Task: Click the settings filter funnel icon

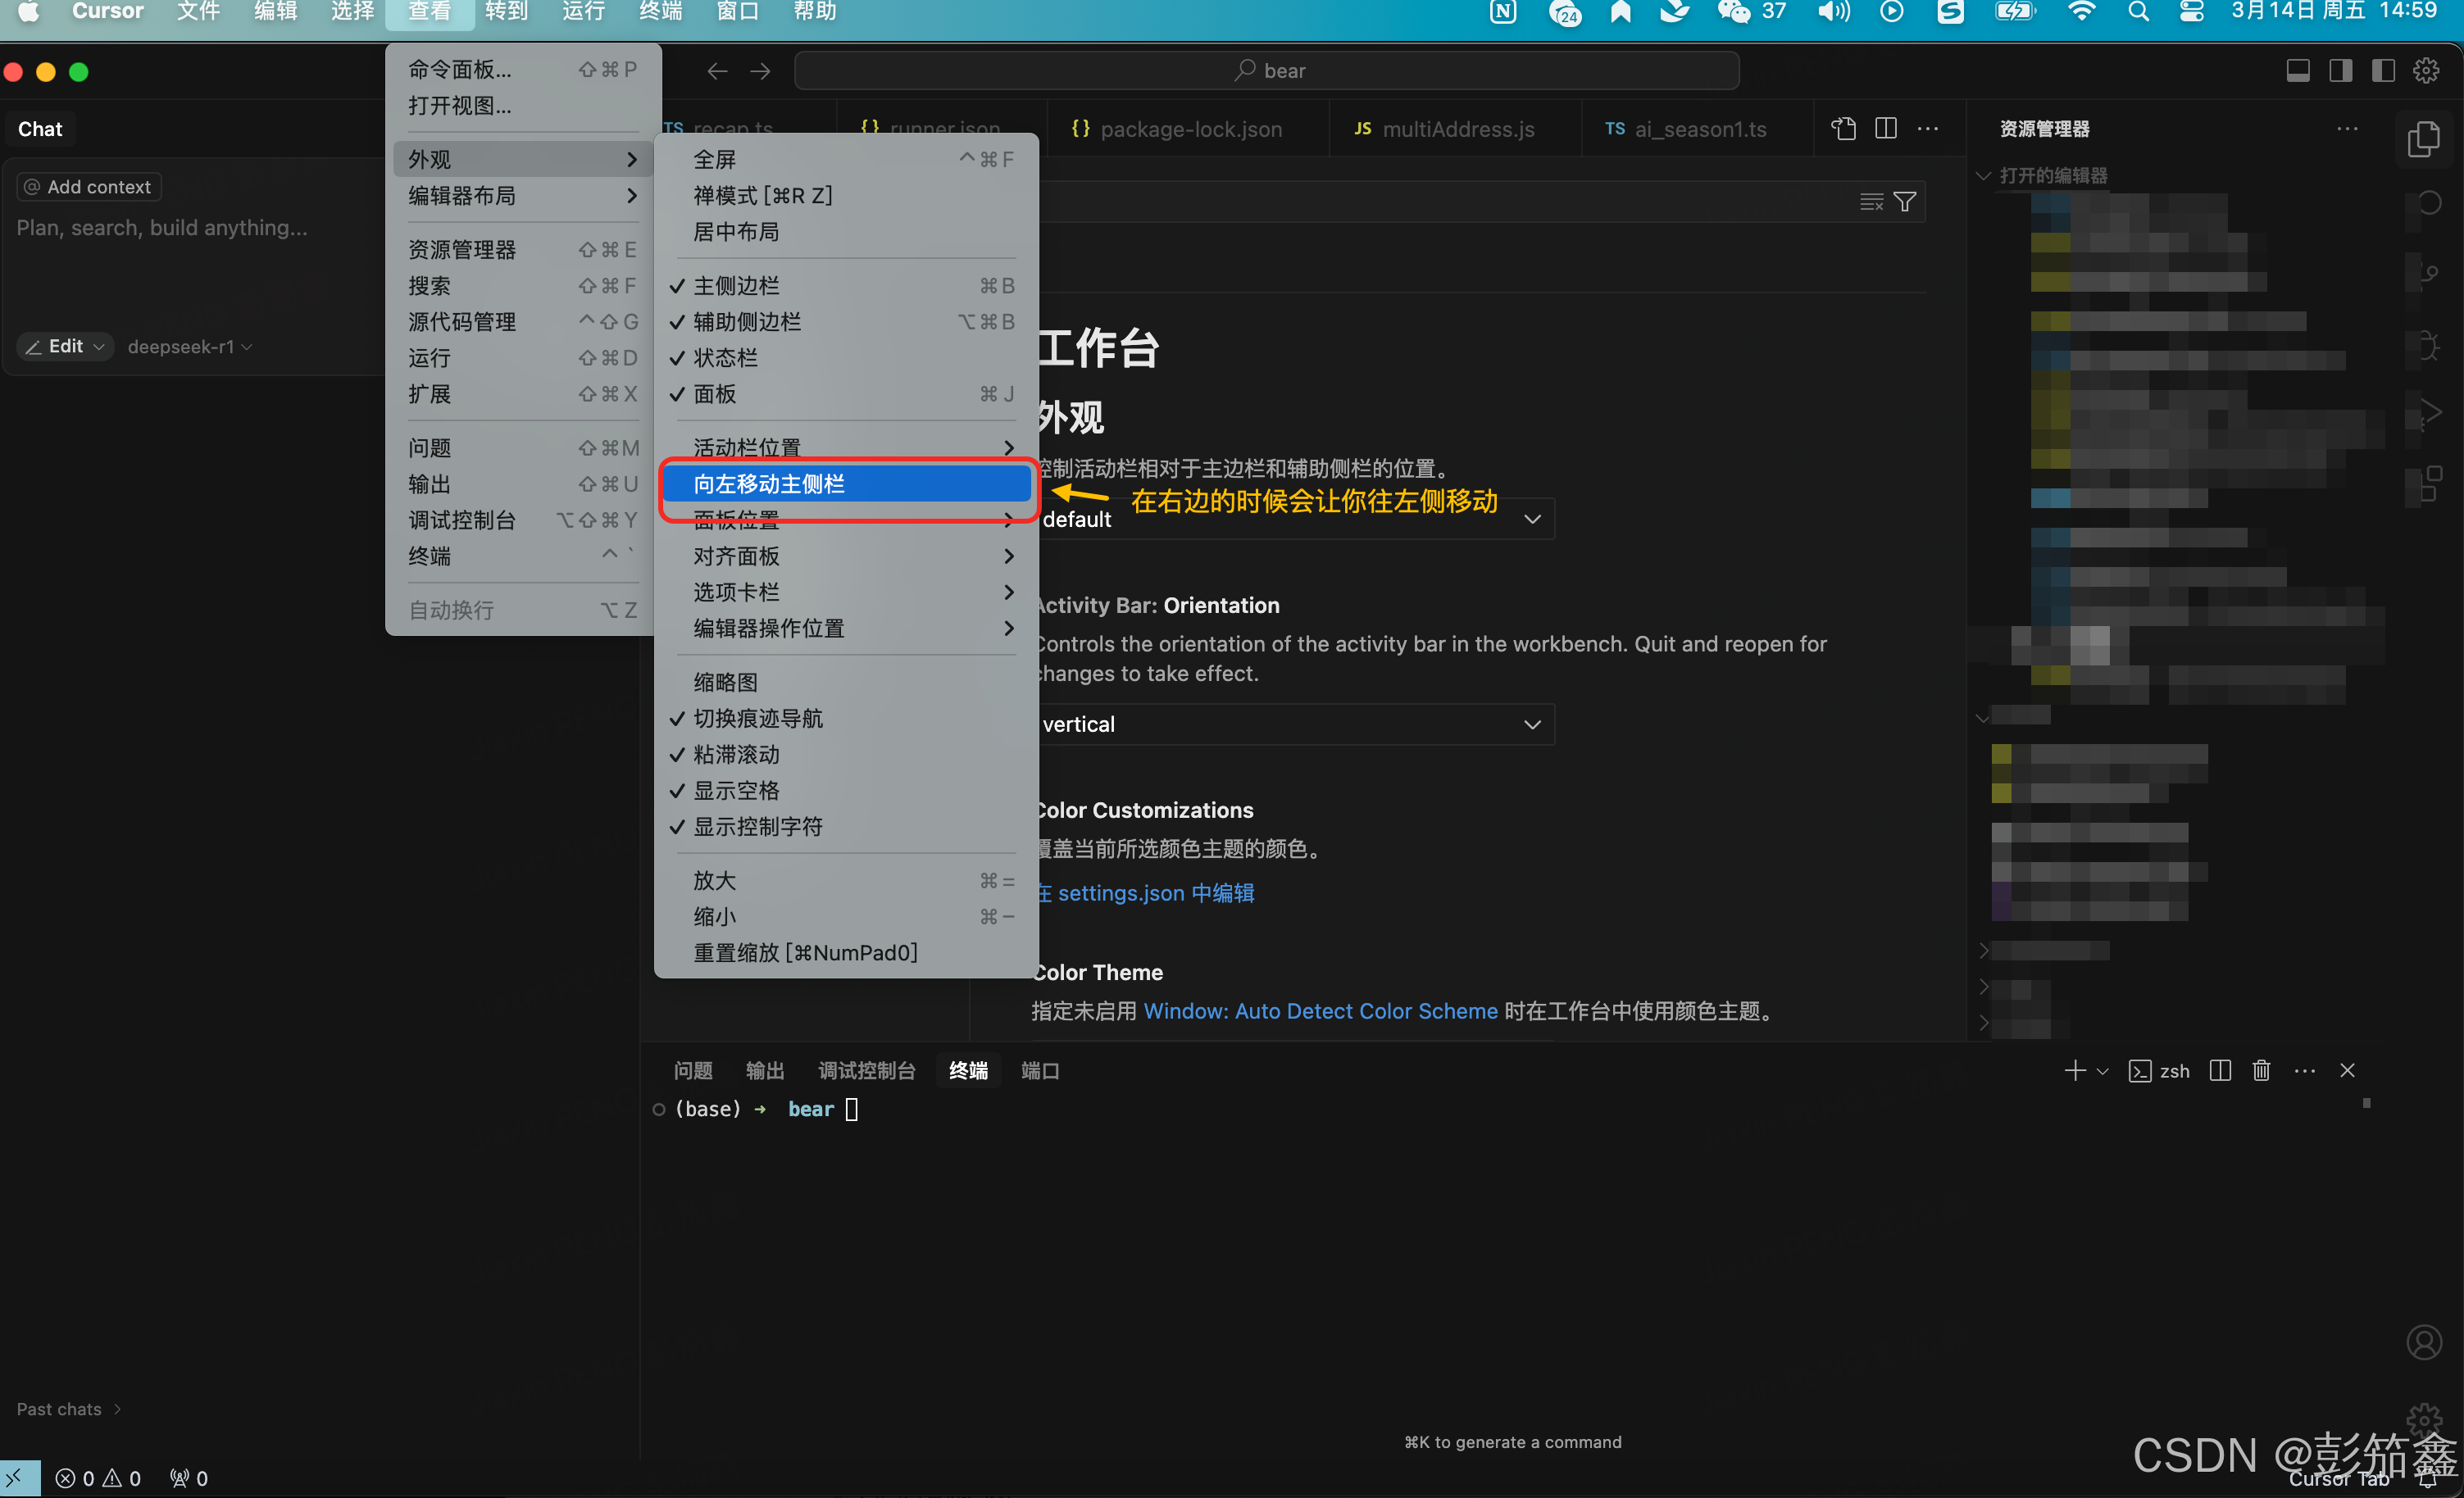Action: pos(1905,202)
